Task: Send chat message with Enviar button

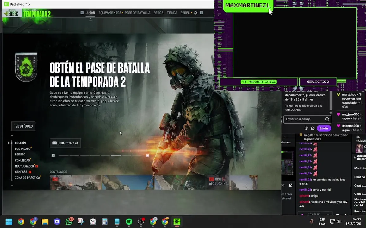Action: [x=324, y=128]
